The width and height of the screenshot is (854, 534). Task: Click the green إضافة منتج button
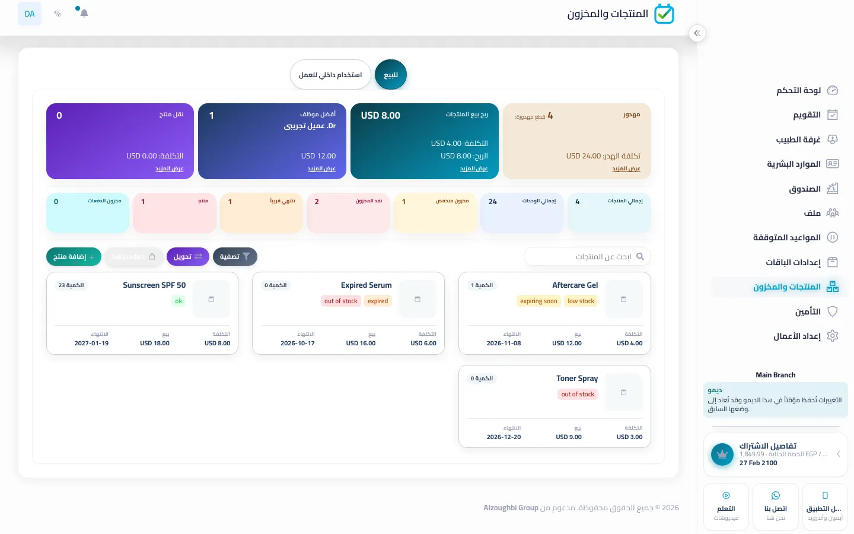click(x=74, y=256)
